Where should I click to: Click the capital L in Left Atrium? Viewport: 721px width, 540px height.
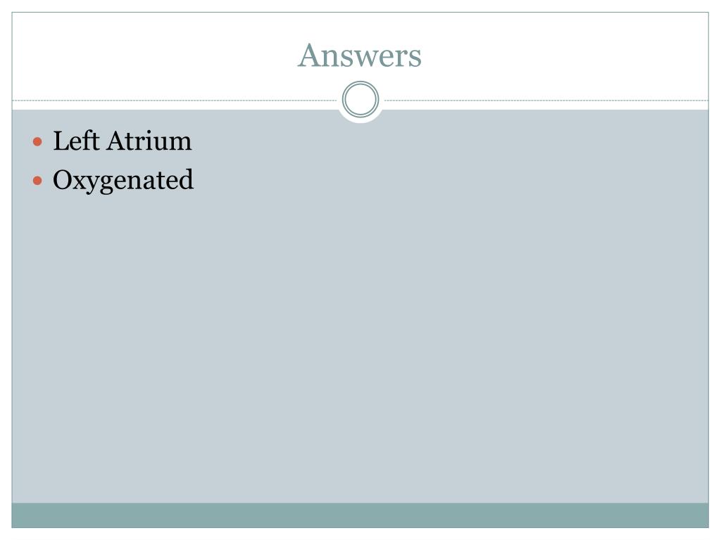(61, 141)
